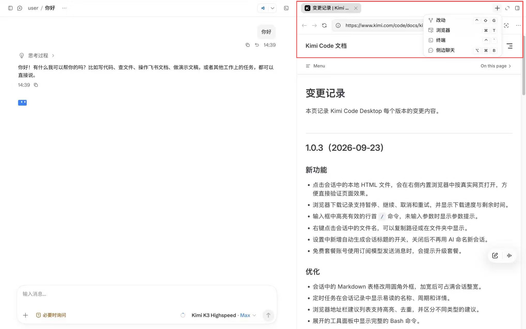The height and width of the screenshot is (329, 526).
Task: Toggle the right side panel icon
Action: (x=517, y=8)
